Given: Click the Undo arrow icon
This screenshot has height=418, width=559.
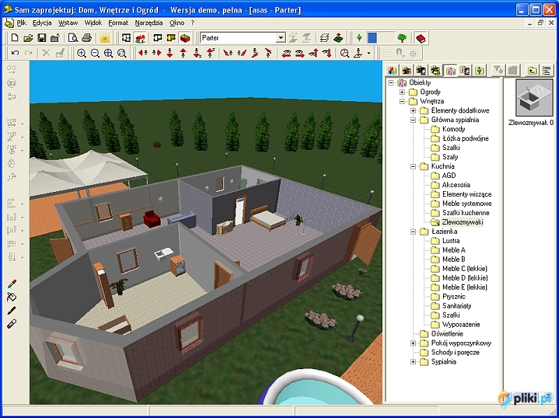Looking at the screenshot, I should click(x=15, y=53).
